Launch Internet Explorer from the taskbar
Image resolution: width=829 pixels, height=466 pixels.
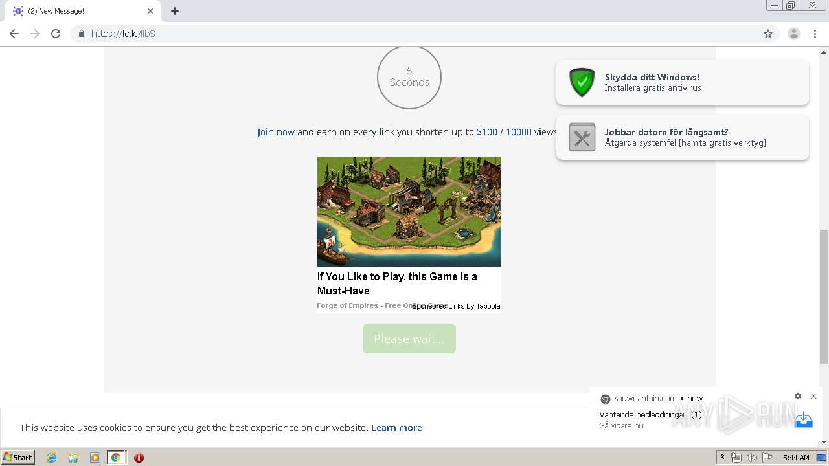pos(52,458)
